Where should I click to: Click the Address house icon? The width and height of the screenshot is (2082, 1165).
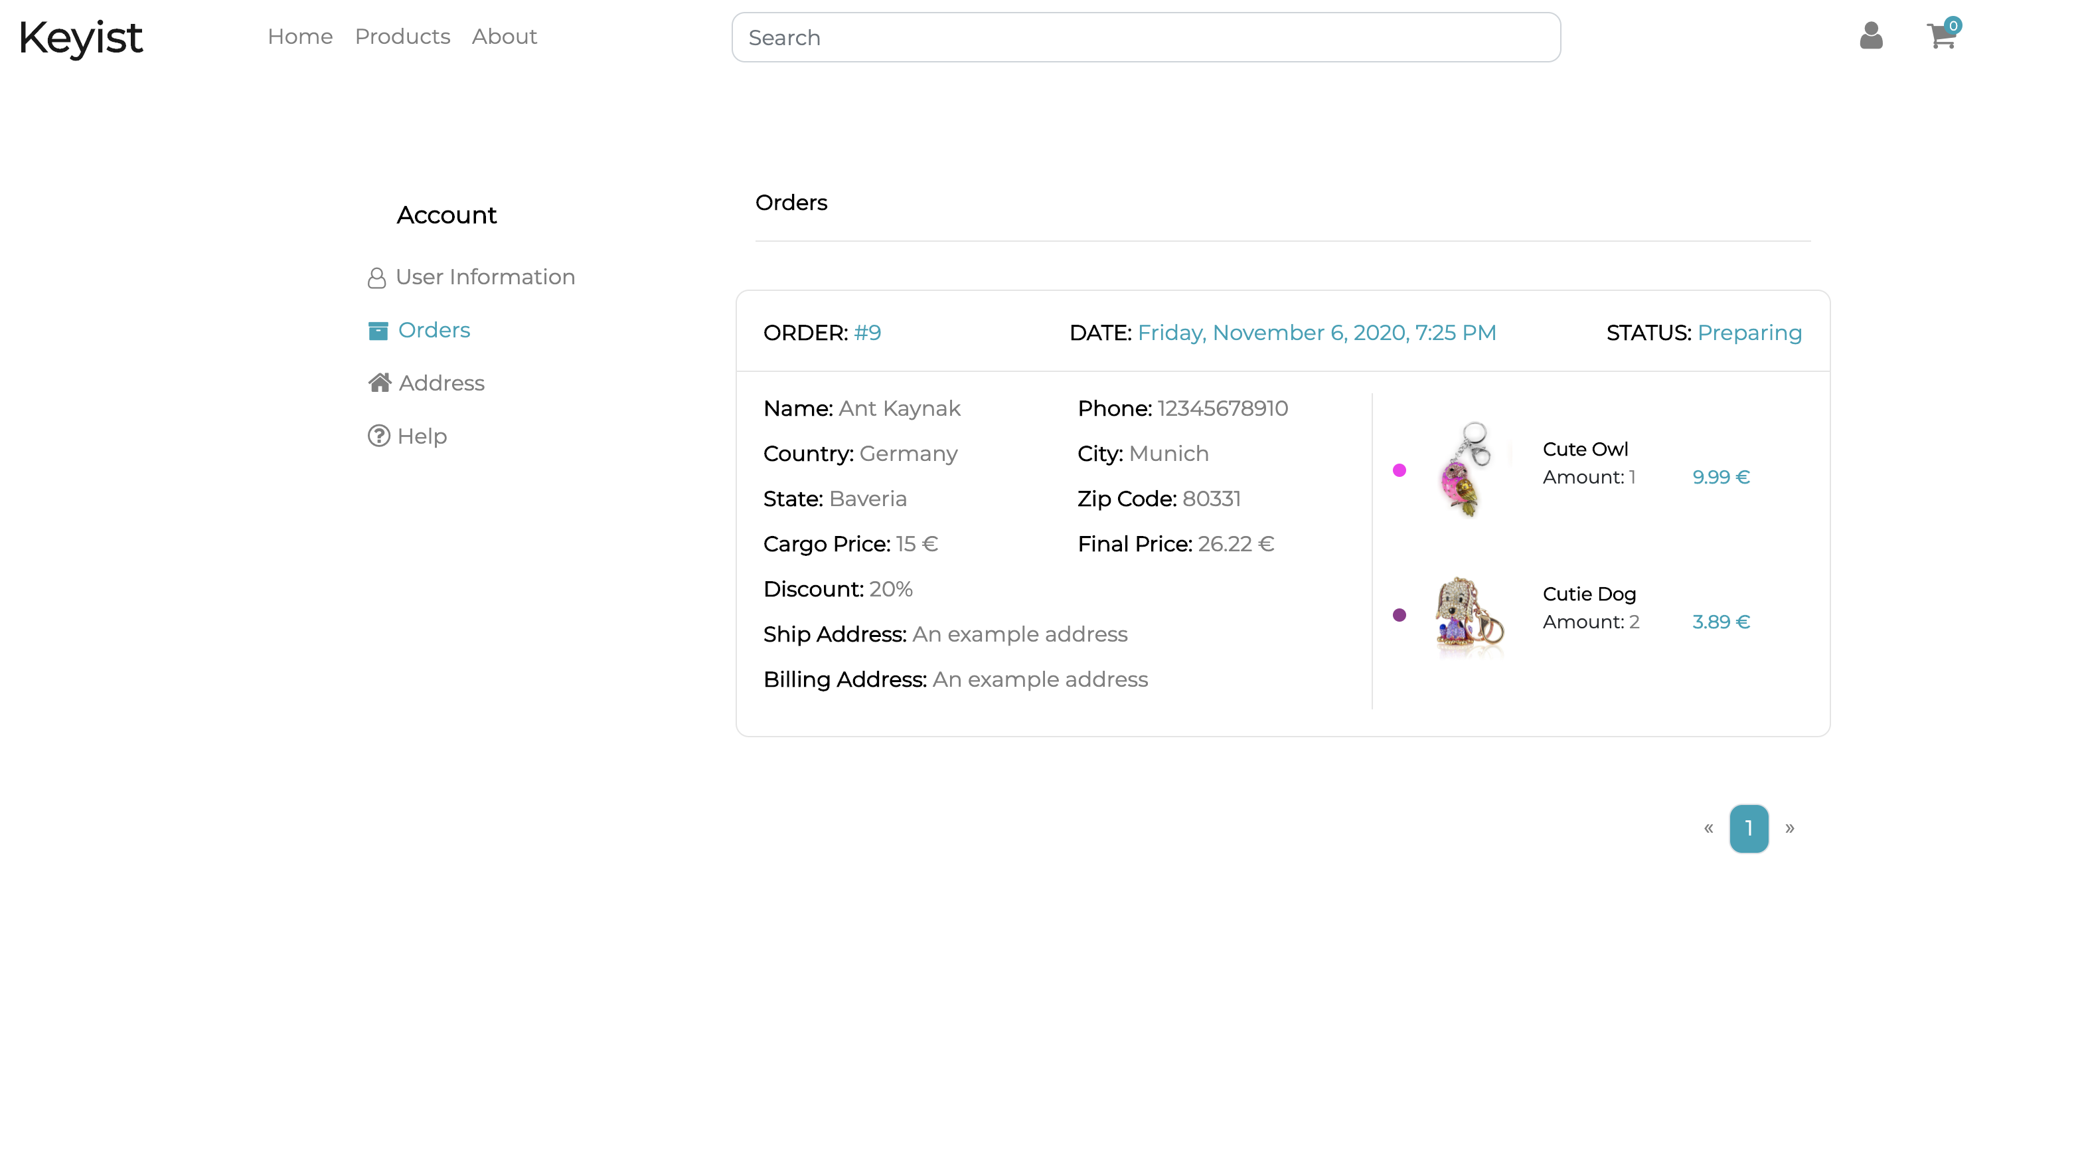[x=379, y=383]
